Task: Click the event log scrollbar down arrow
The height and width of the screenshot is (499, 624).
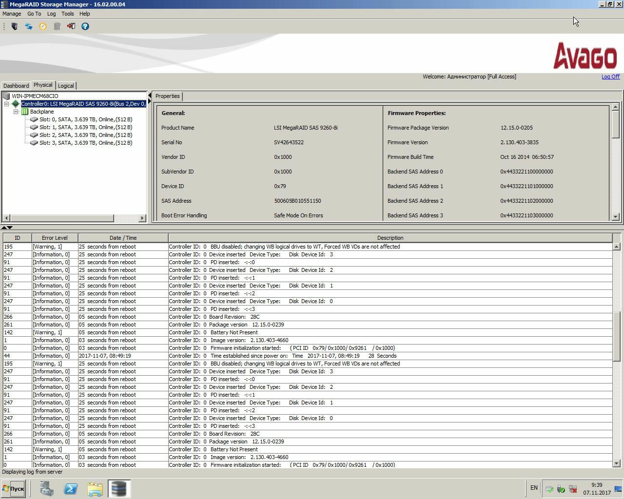Action: [x=616, y=463]
